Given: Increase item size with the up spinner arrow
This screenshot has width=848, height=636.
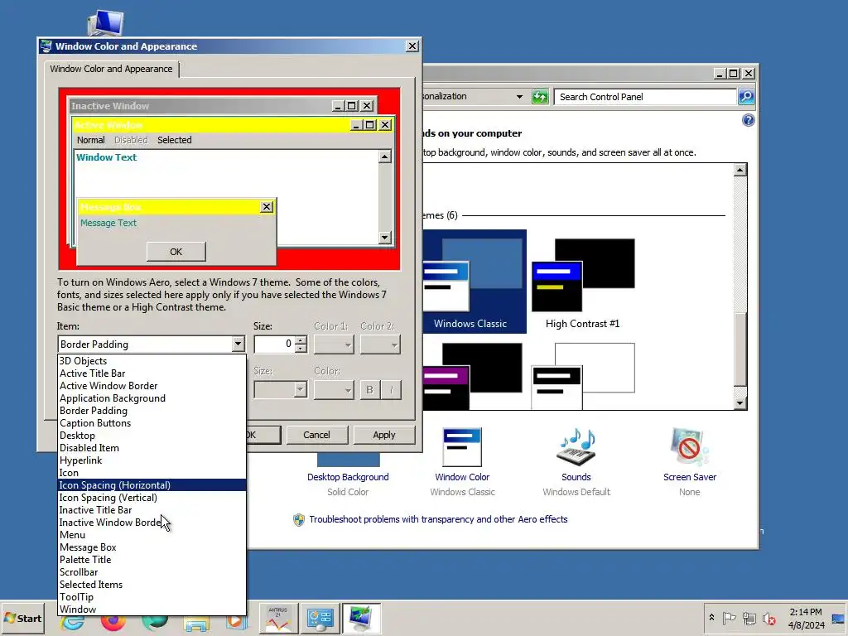Looking at the screenshot, I should pyautogui.click(x=301, y=340).
